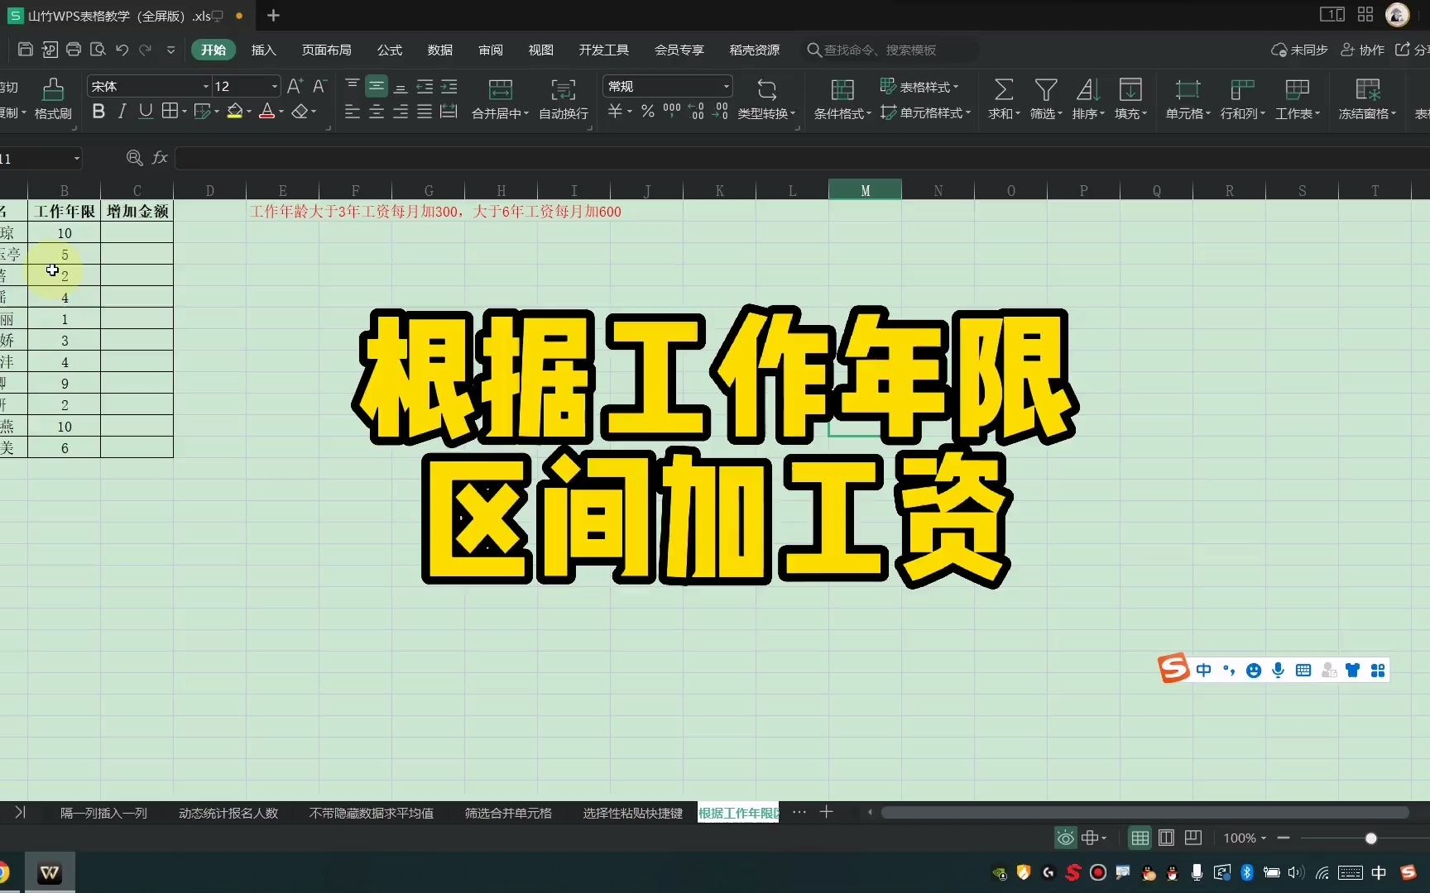This screenshot has width=1430, height=893.
Task: Open the font size dropdown showing 12
Action: click(x=273, y=86)
